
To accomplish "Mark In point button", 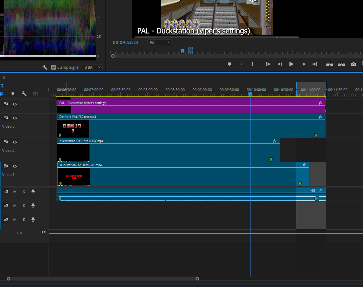I will coord(242,64).
